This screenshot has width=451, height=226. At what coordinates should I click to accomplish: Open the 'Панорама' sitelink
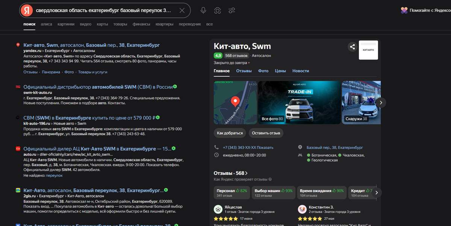(x=51, y=72)
